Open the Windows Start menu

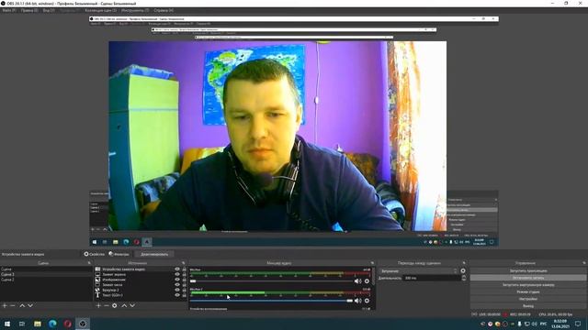pyautogui.click(x=7, y=324)
